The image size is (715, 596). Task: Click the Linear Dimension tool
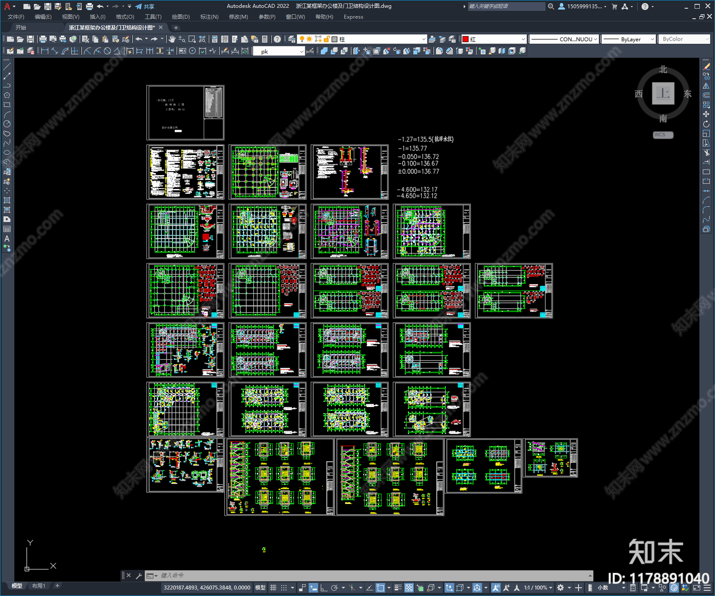[44, 51]
